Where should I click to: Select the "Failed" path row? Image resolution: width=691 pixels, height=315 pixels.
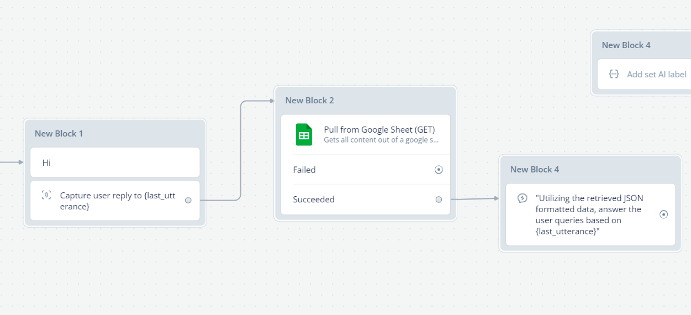366,170
